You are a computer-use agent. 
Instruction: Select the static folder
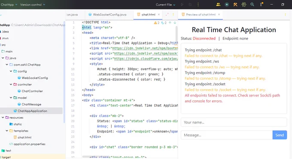coord(15,124)
